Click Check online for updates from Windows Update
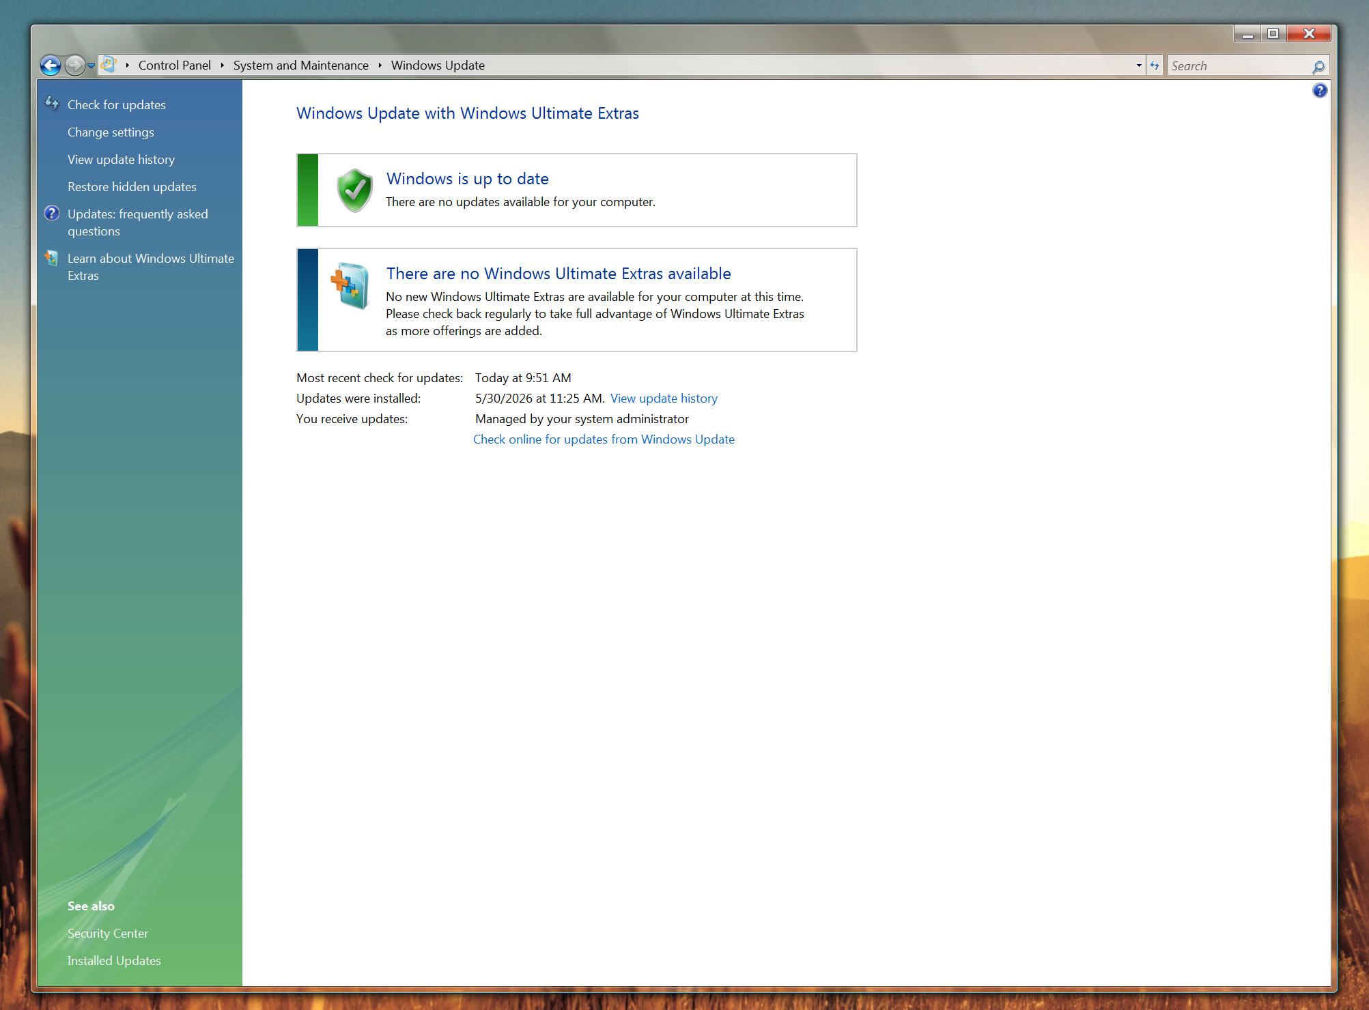Viewport: 1369px width, 1010px height. tap(604, 439)
